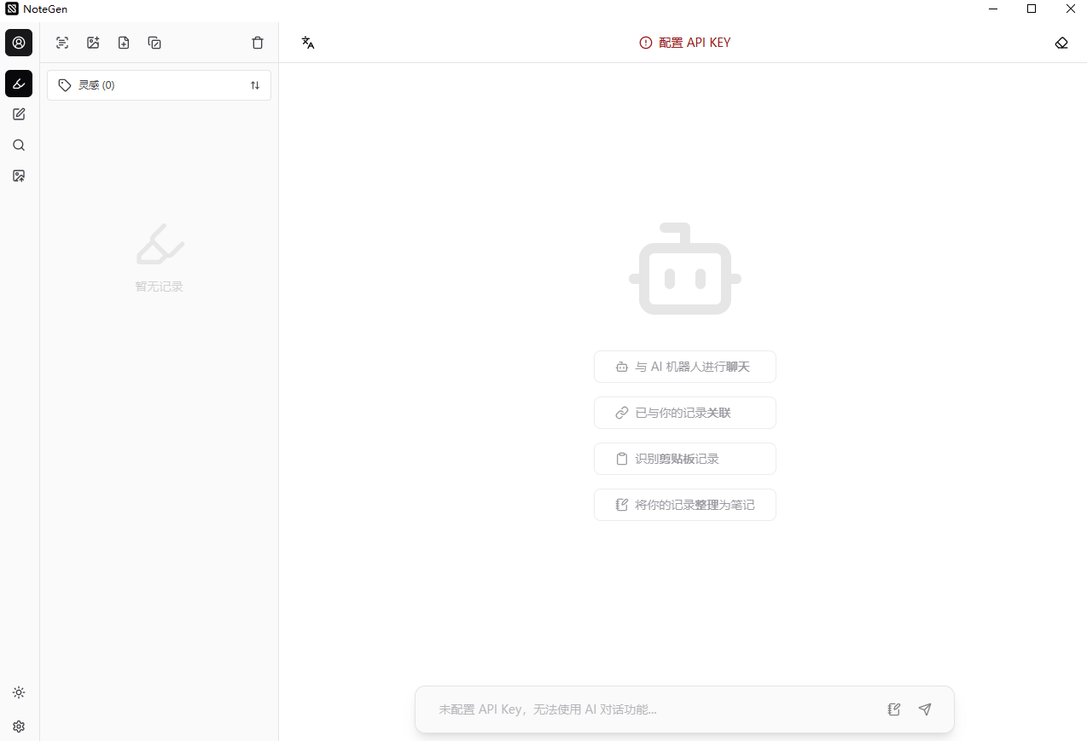
Task: Open the search panel in sidebar
Action: [x=19, y=145]
